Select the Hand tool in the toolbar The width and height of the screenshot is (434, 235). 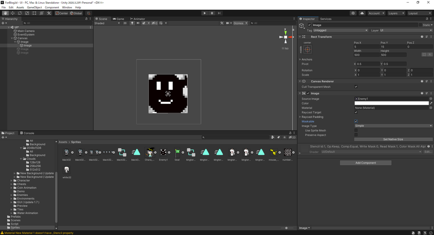tap(5, 13)
